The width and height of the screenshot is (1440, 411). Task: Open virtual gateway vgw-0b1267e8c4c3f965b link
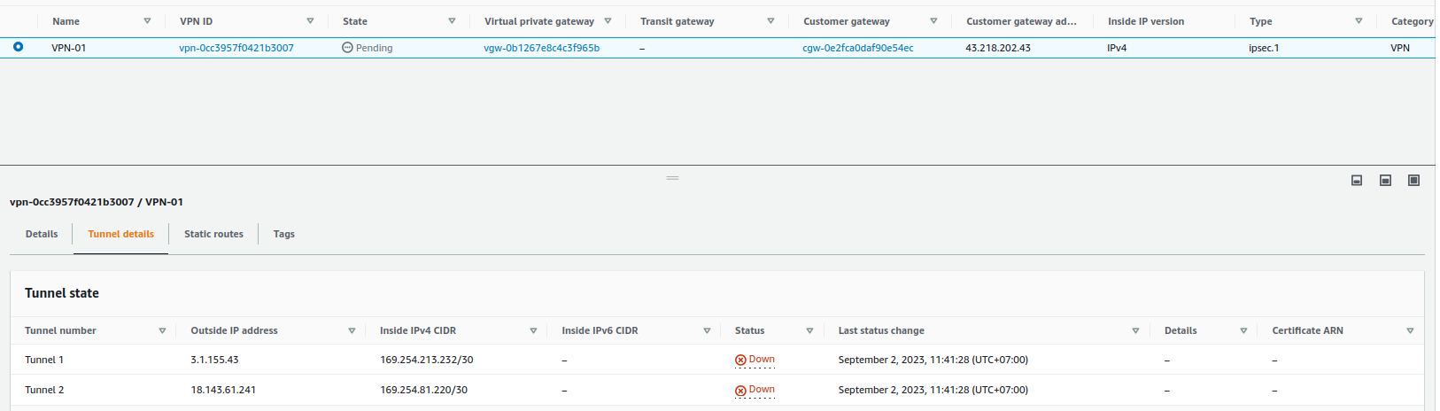[x=541, y=48]
